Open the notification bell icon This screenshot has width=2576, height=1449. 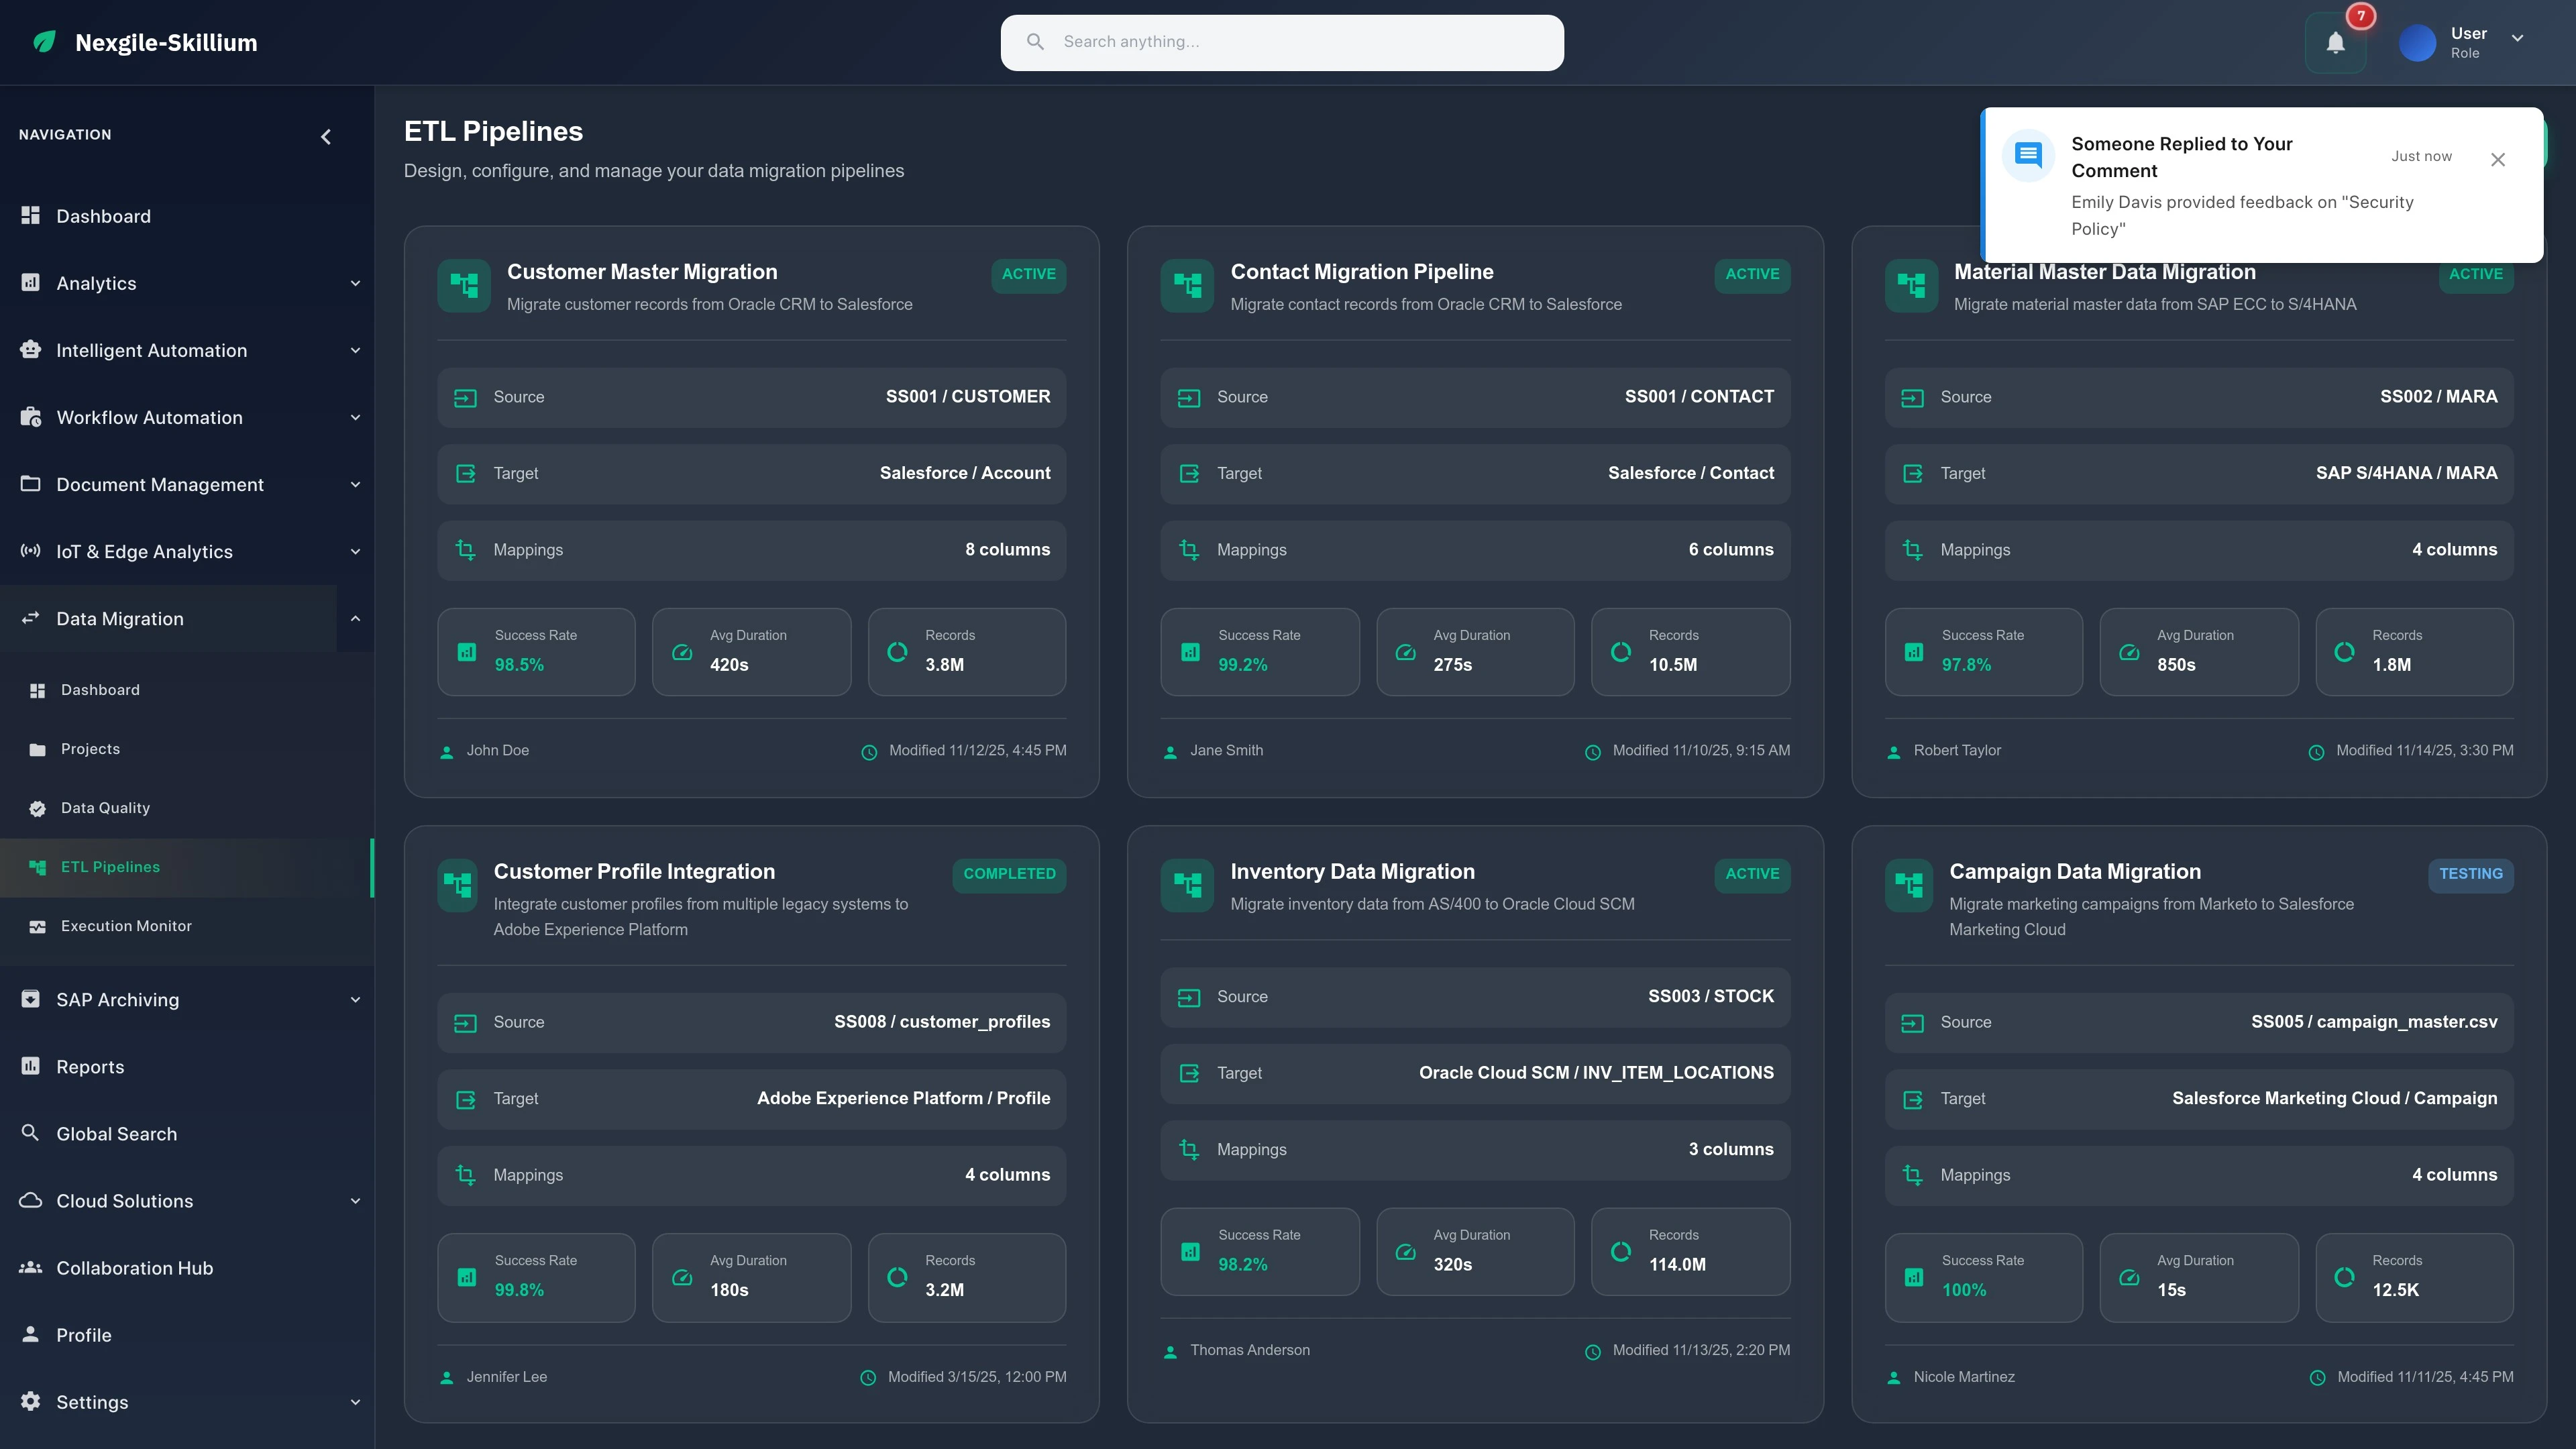2335,42
